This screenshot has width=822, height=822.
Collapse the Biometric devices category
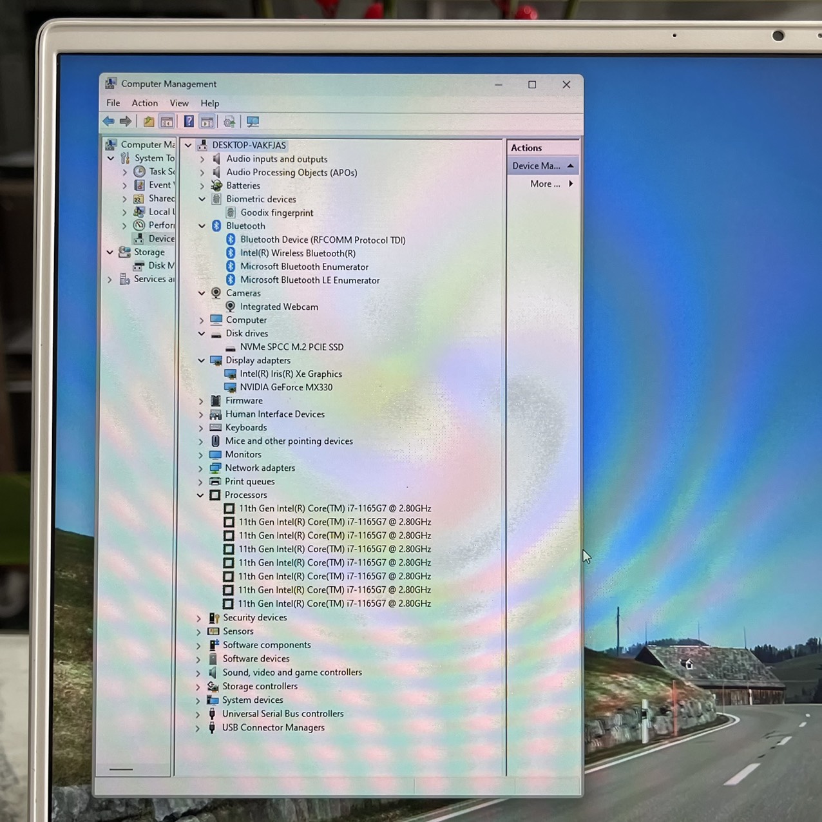202,200
